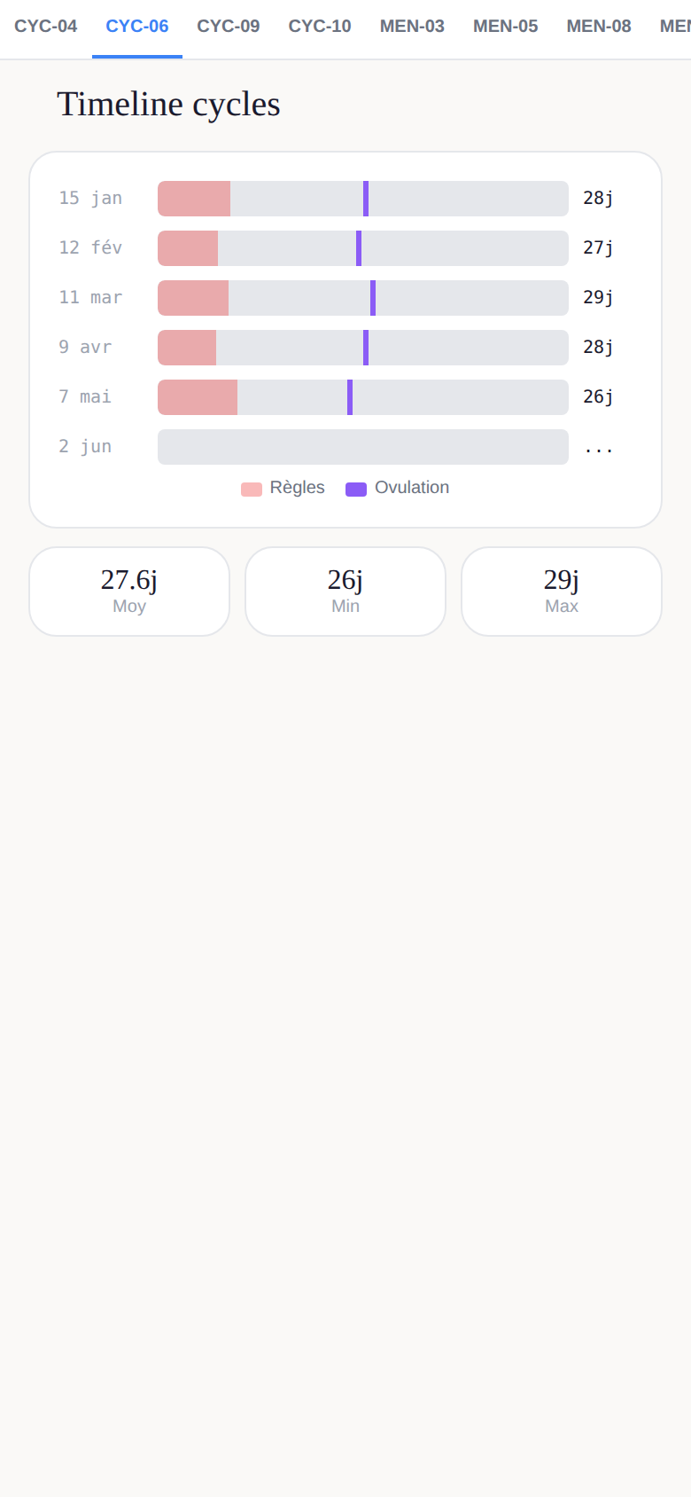The height and width of the screenshot is (1497, 691).
Task: Click the pink period segment of 15 jan cycle
Action: [x=194, y=199]
